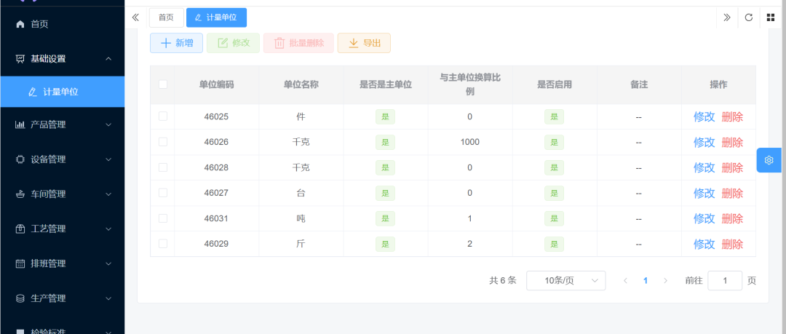
Task: Click the 首页 home icon in sidebar
Action: (x=20, y=24)
